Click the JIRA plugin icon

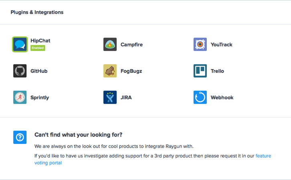click(x=110, y=98)
